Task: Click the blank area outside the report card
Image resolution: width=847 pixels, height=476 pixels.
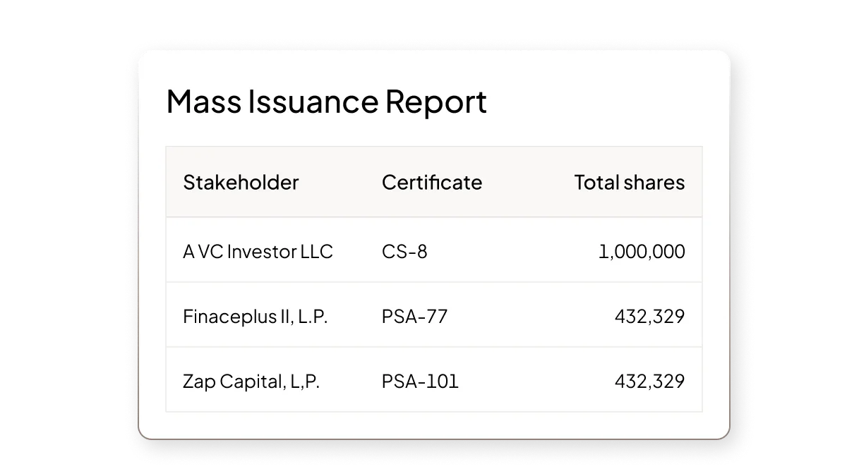Action: point(71,240)
